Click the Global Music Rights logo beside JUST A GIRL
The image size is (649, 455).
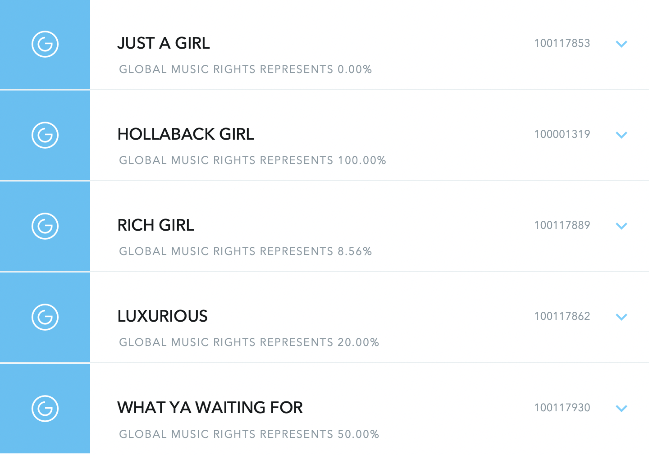45,44
